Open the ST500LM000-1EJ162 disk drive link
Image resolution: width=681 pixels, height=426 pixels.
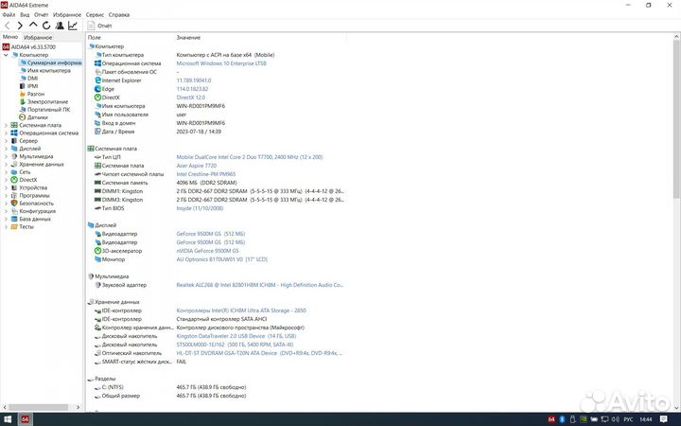point(235,345)
